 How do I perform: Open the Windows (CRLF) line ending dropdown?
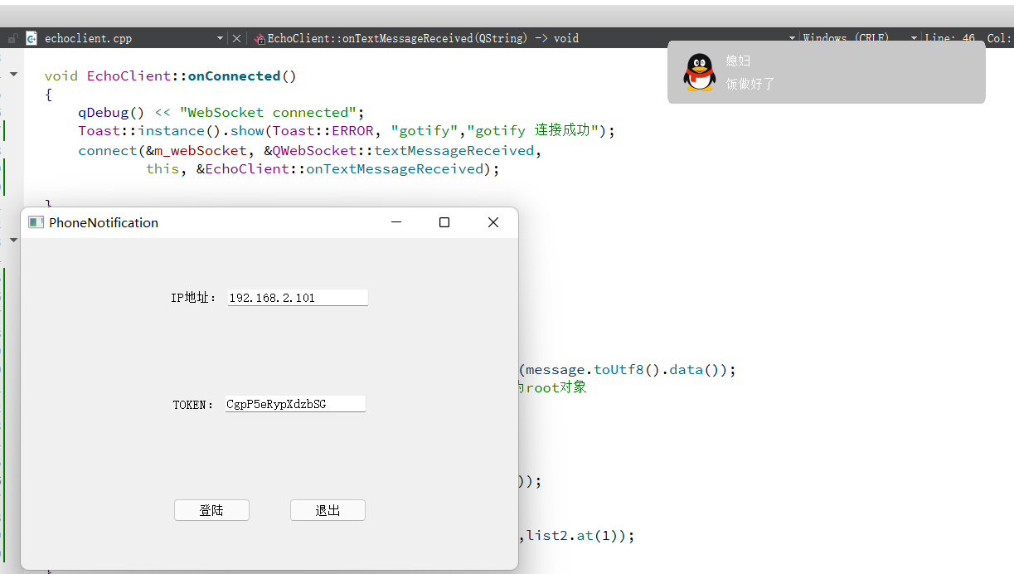tap(914, 38)
